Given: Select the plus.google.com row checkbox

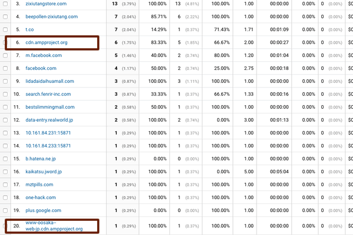Looking at the screenshot, I should tap(5, 210).
